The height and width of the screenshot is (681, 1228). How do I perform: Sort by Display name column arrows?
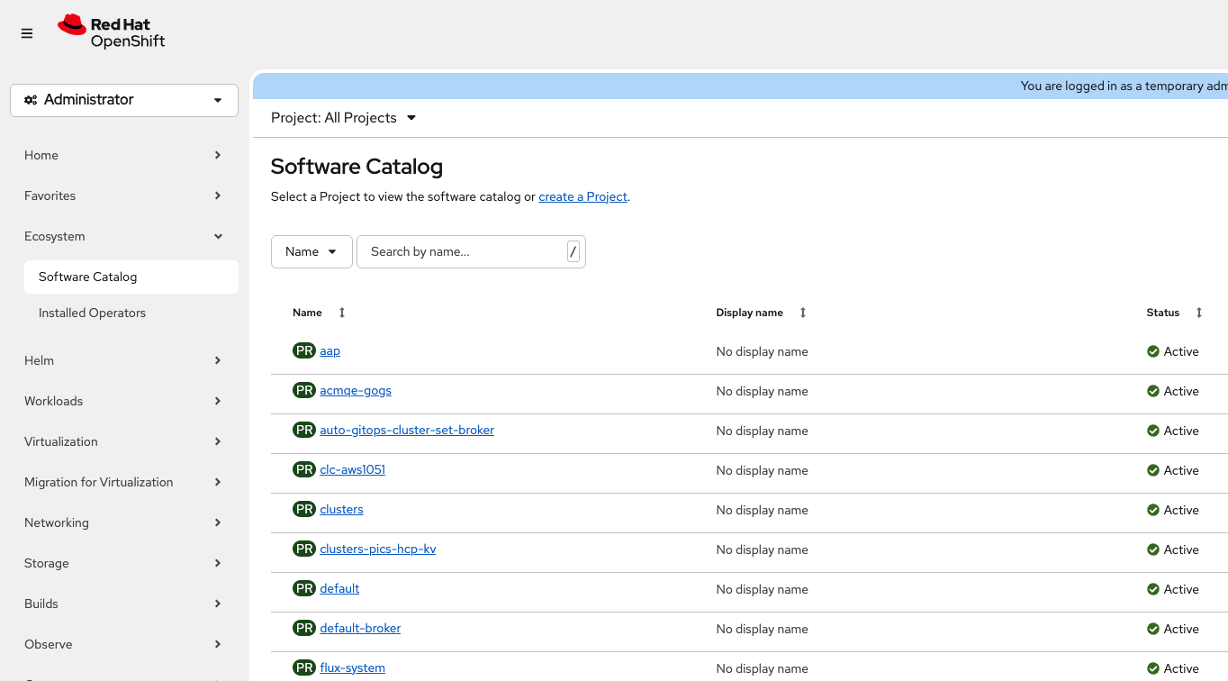click(x=803, y=313)
